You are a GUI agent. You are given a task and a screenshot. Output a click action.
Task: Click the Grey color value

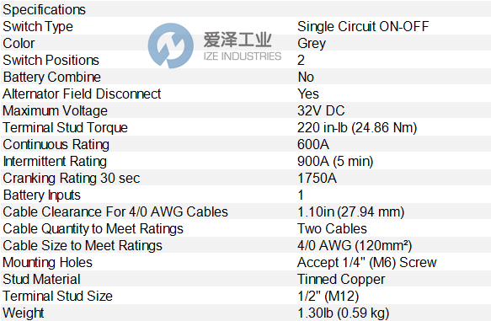coord(312,44)
